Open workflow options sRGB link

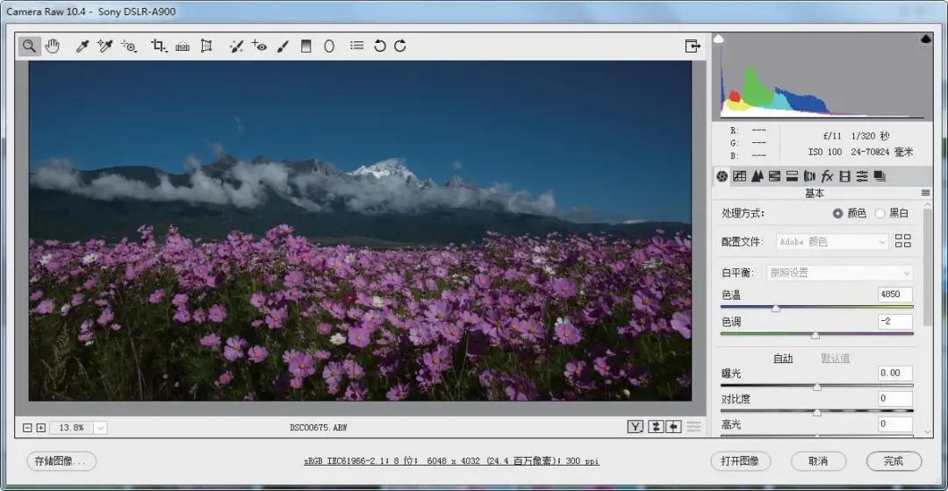click(451, 461)
